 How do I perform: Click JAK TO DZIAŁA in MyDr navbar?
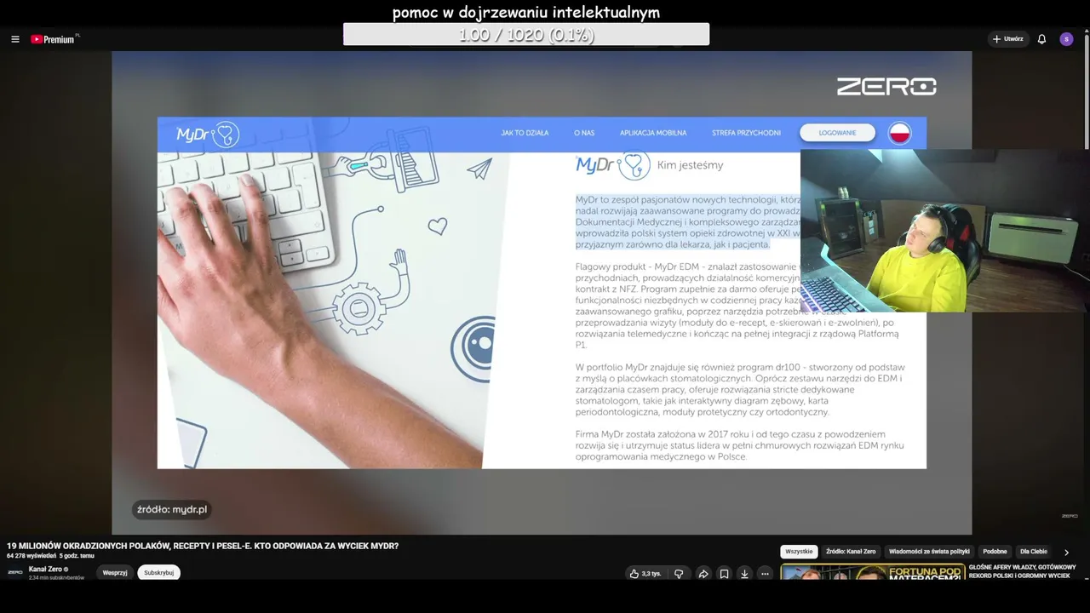point(525,133)
